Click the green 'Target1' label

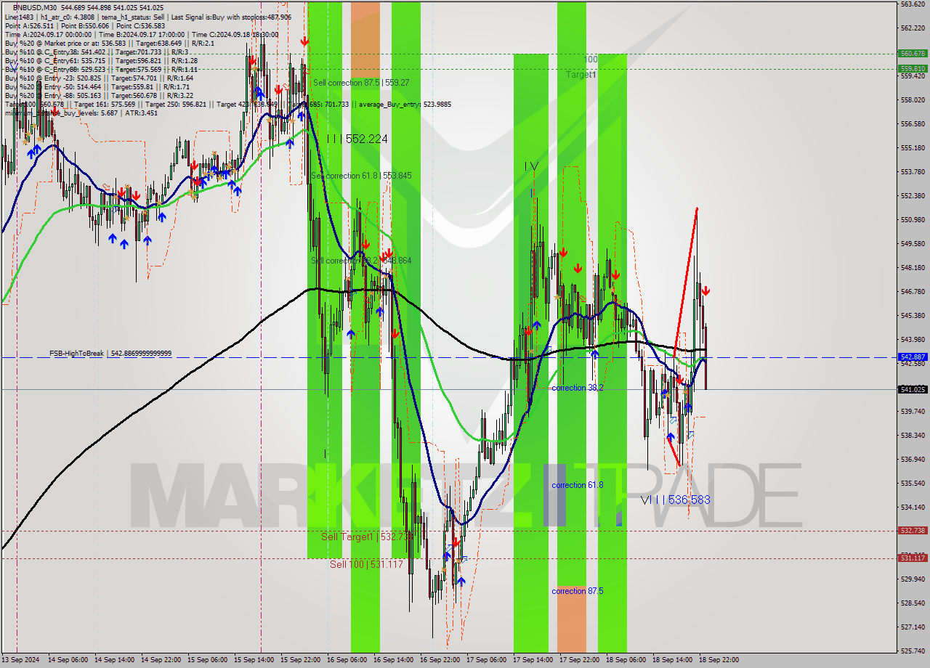click(581, 75)
